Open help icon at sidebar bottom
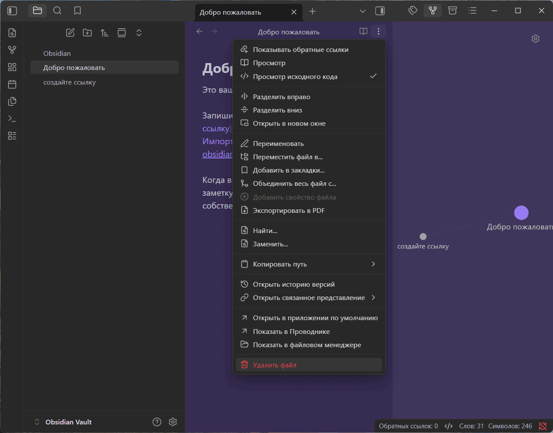This screenshot has height=433, width=553. [x=157, y=422]
